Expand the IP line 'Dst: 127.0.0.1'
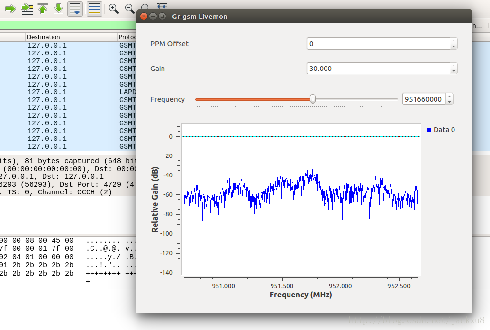Screen dimensions: 490x330 tap(68, 177)
